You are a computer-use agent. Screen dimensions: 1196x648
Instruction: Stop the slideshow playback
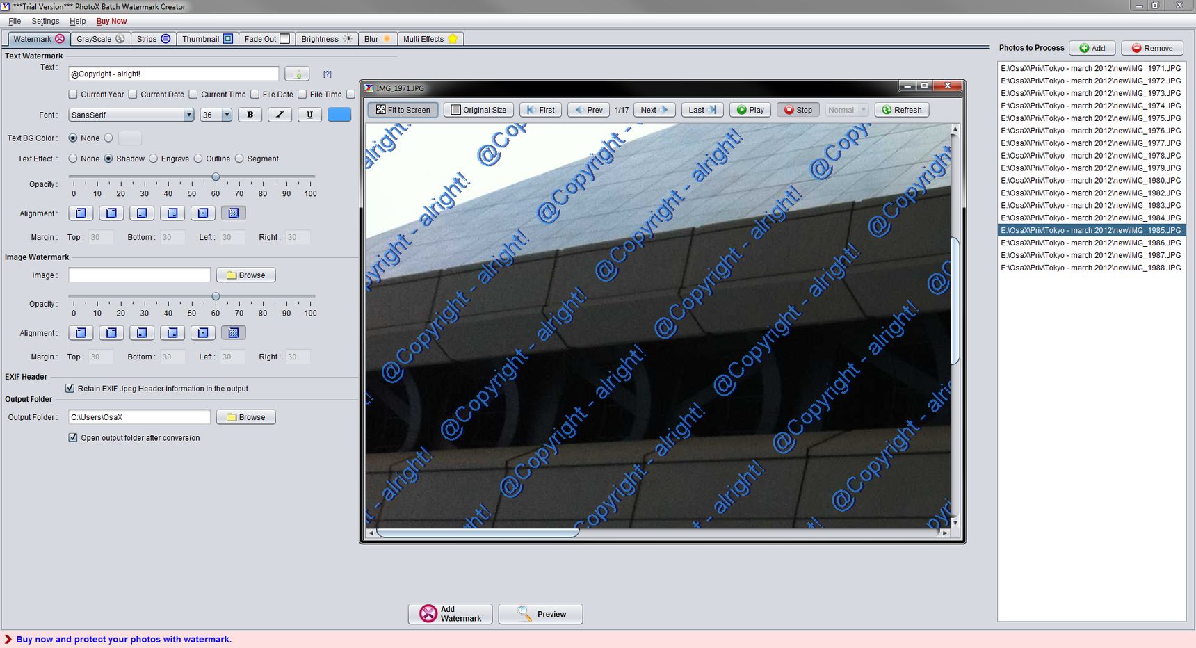click(x=798, y=110)
